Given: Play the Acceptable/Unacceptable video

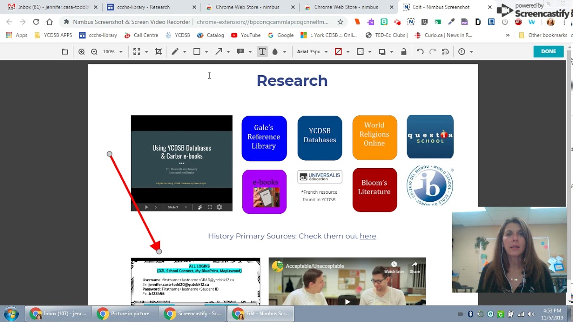Looking at the screenshot, I should (x=347, y=301).
